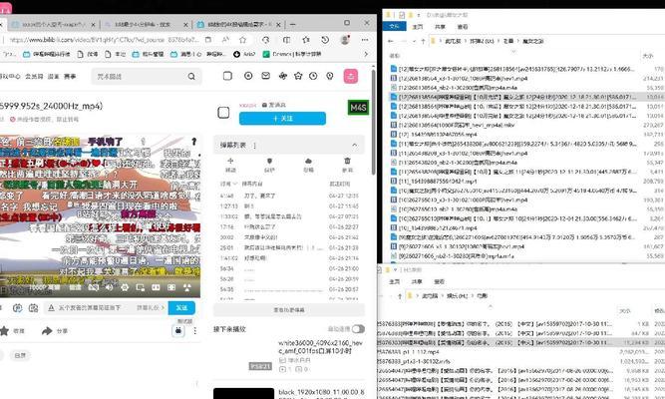Switch player to fullscreen mode
Image resolution: width=665 pixels, height=399 pixels.
pos(187,287)
